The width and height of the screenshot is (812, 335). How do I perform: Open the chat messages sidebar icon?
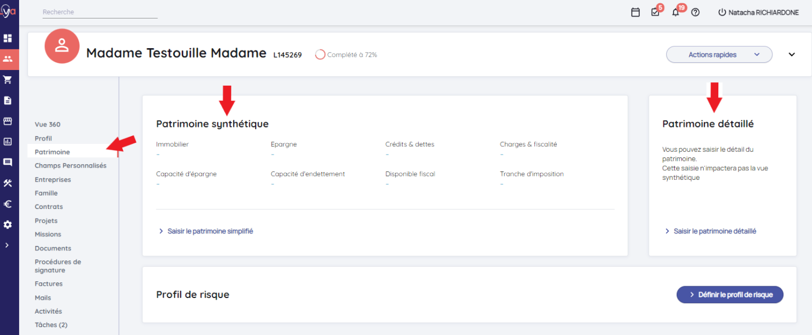8,162
